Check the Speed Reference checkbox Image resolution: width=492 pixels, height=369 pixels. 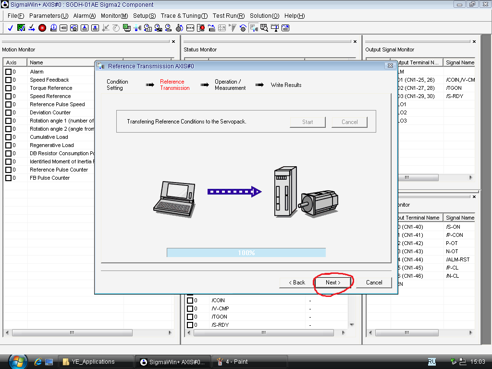[x=9, y=96]
